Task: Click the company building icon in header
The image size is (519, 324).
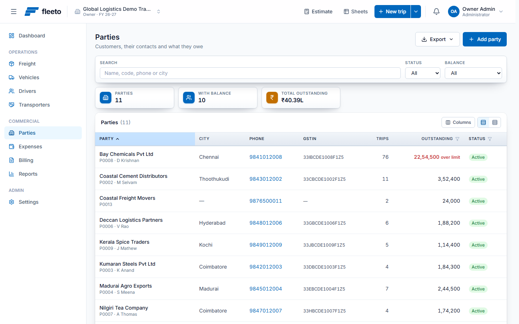Action: (77, 12)
